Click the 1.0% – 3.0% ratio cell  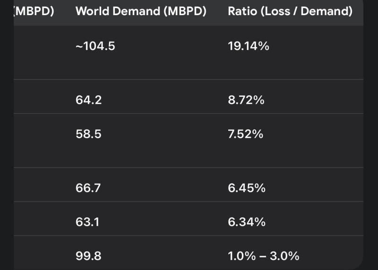tap(264, 256)
